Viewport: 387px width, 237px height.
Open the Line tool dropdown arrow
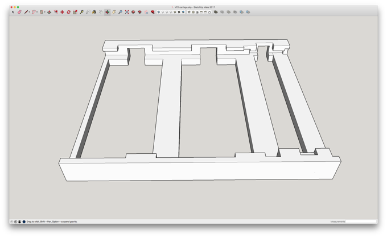(x=29, y=12)
